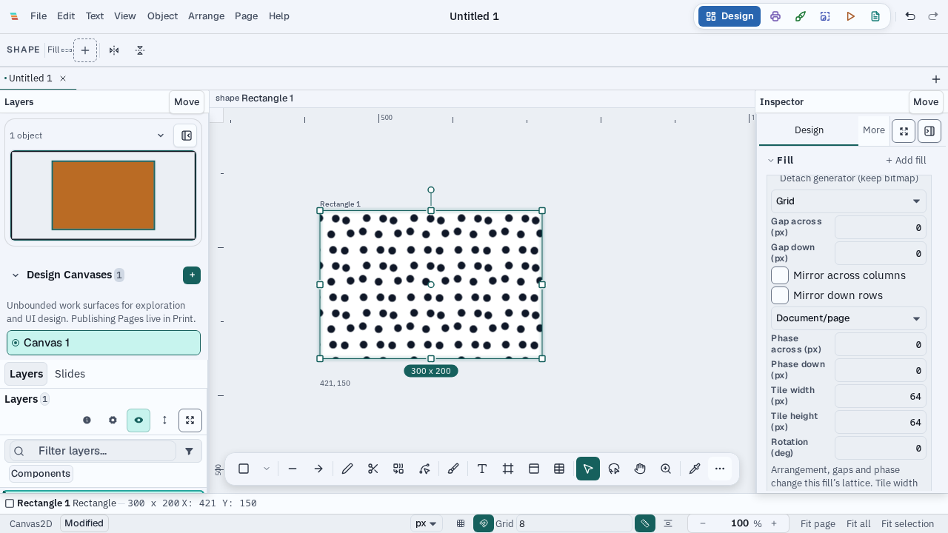Select the Scissors cut tool
The width and height of the screenshot is (948, 533).
pyautogui.click(x=373, y=469)
